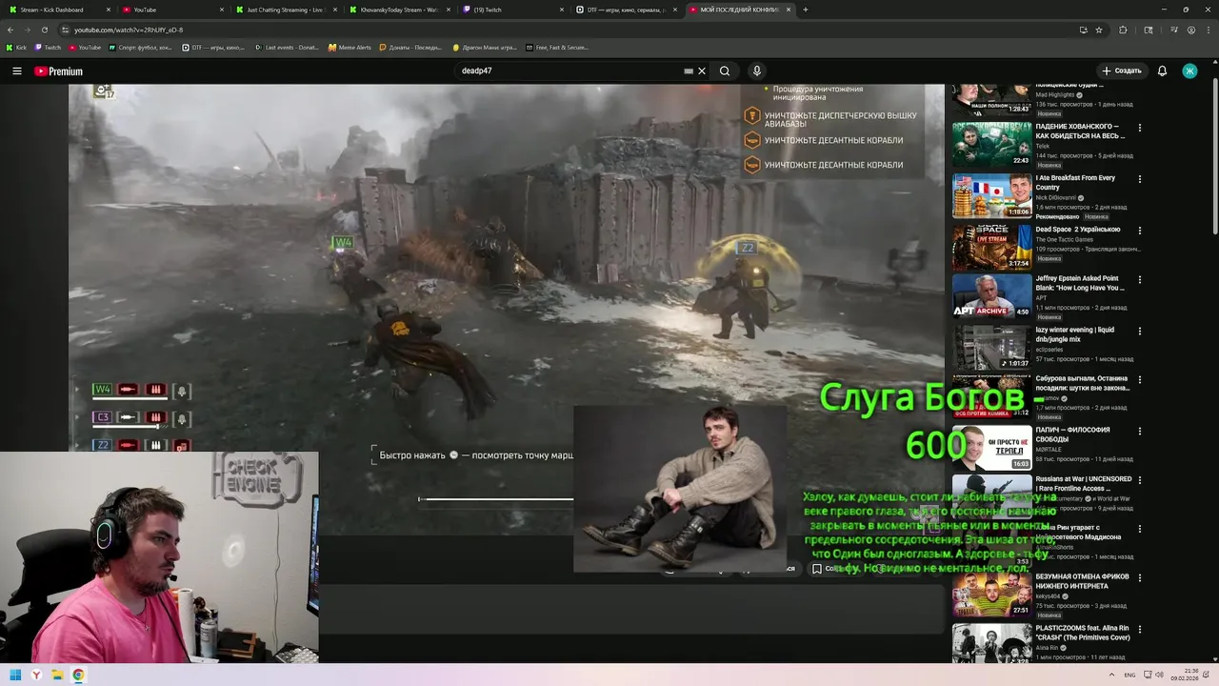Reload the current page

(x=44, y=30)
